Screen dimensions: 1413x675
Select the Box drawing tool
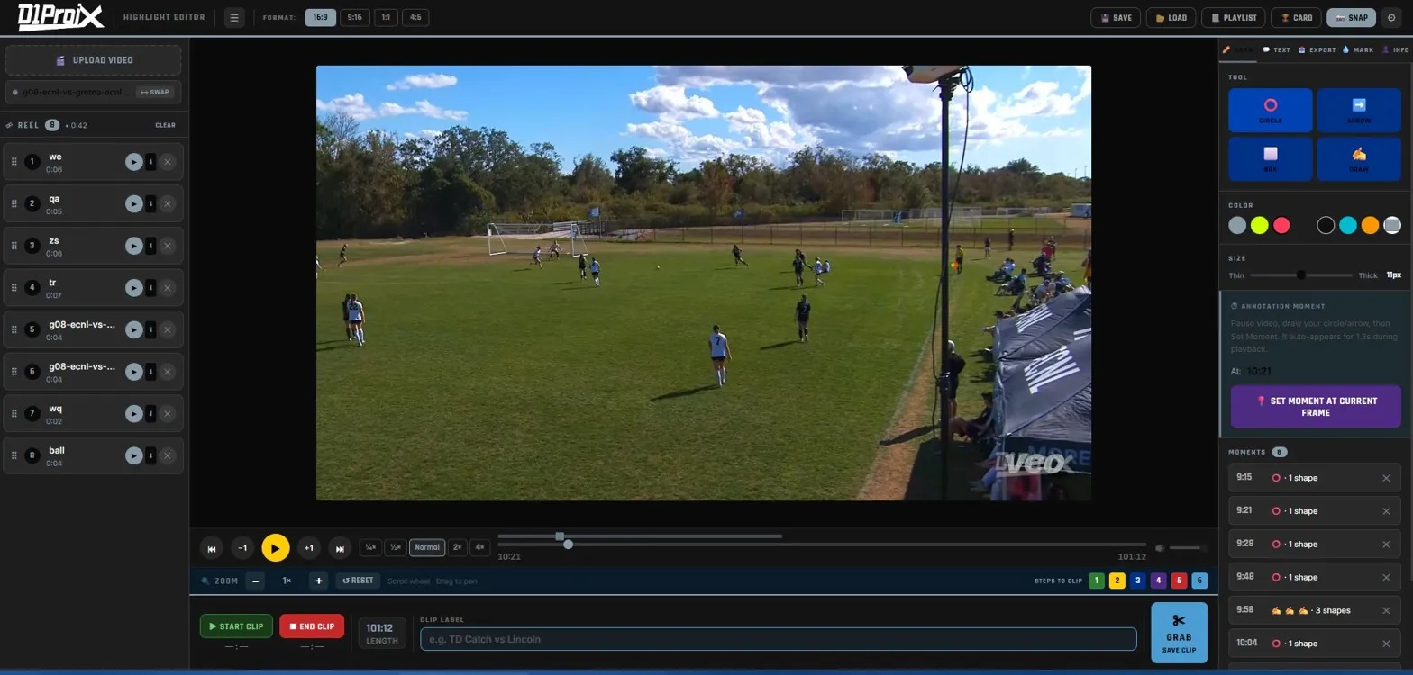pos(1270,158)
